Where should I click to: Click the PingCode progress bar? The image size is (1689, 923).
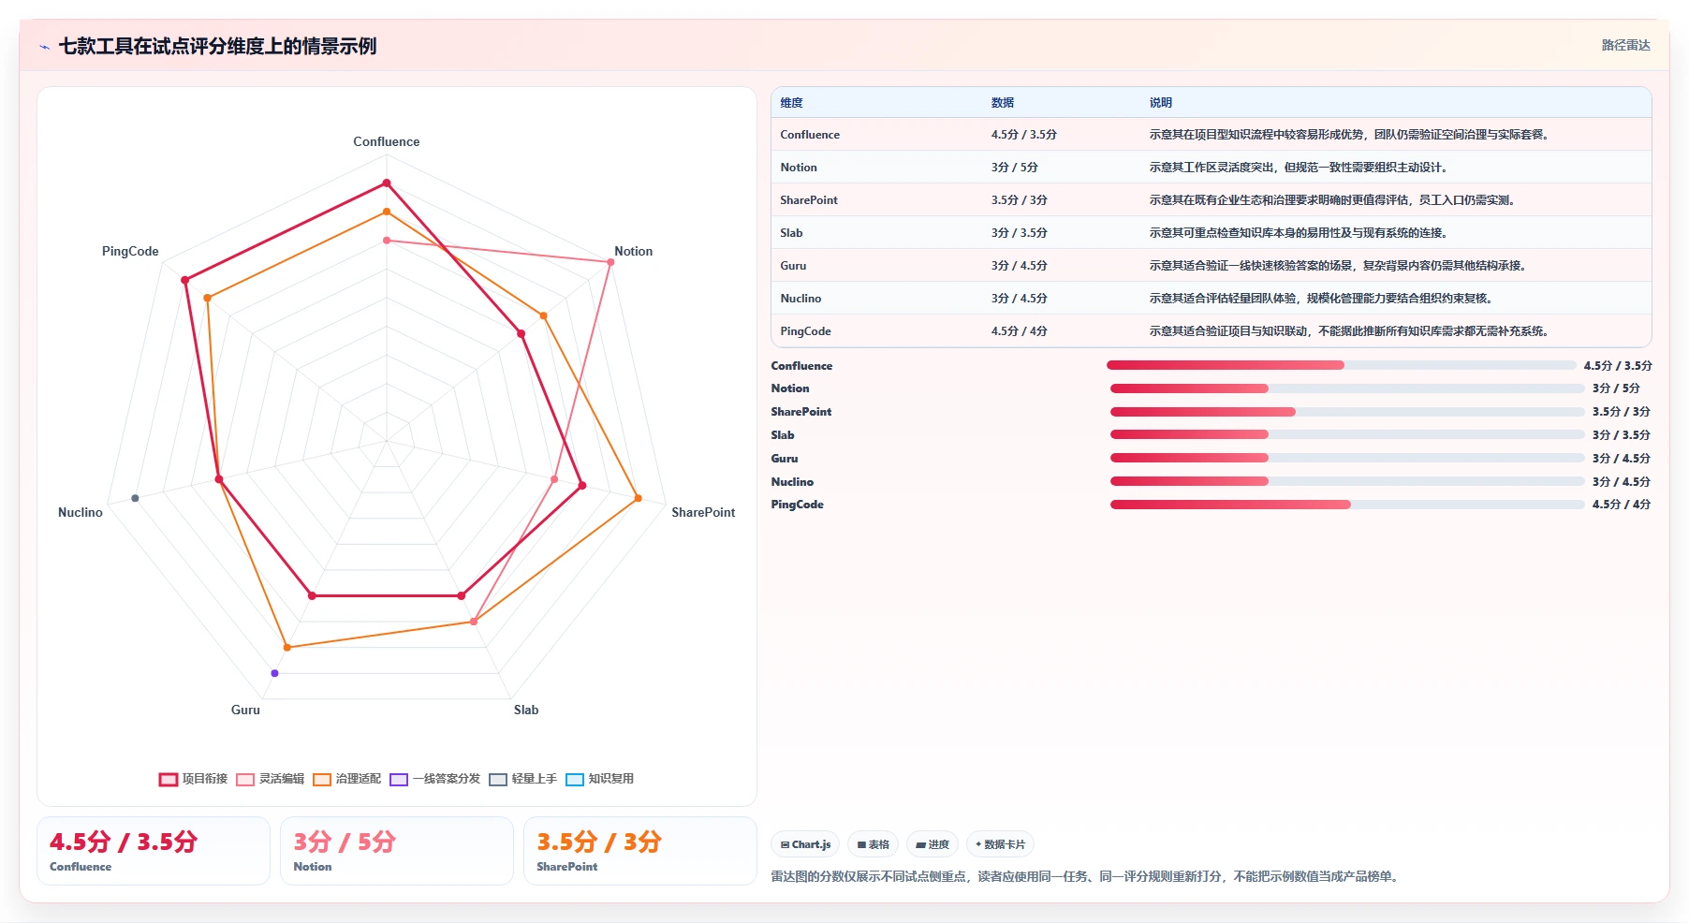click(x=1347, y=505)
